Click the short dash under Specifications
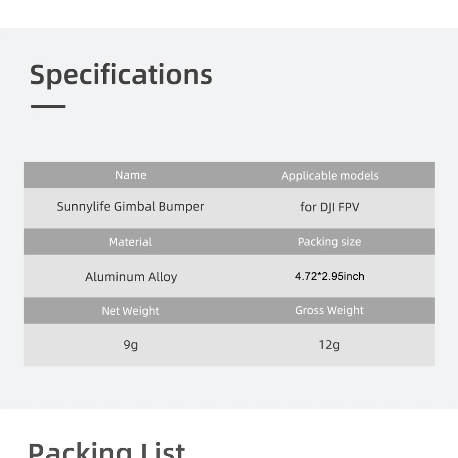 pyautogui.click(x=48, y=106)
